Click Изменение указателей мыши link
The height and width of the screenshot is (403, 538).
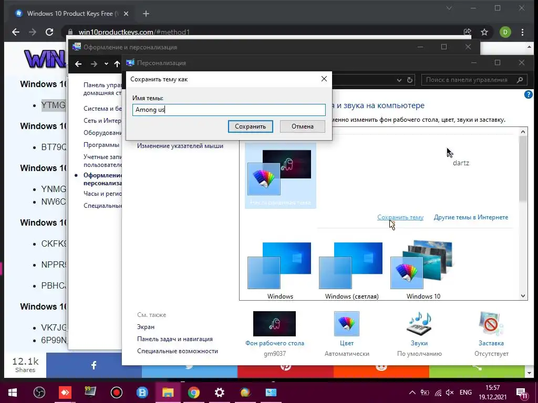pyautogui.click(x=180, y=146)
